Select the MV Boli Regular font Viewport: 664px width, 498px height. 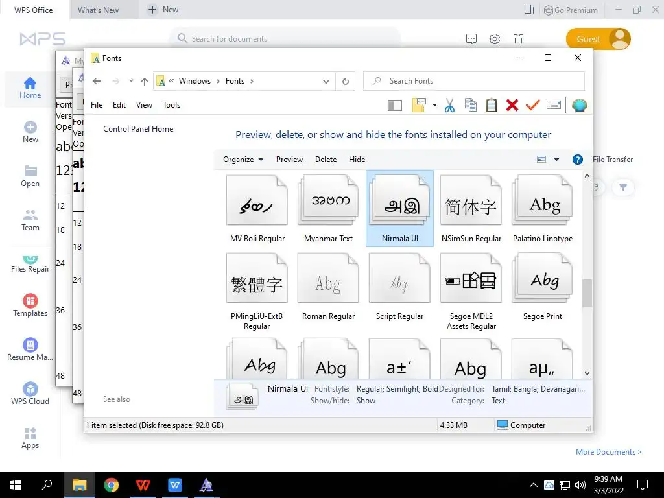[257, 208]
